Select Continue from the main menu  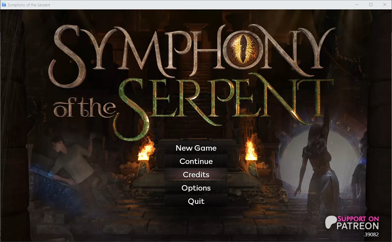pyautogui.click(x=196, y=161)
